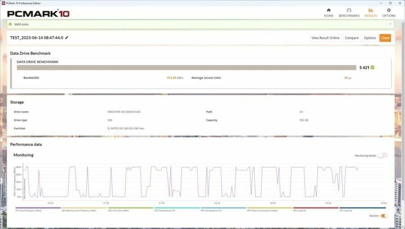405x229 pixels.
Task: Click the pencil icon to rename result
Action: click(67, 38)
